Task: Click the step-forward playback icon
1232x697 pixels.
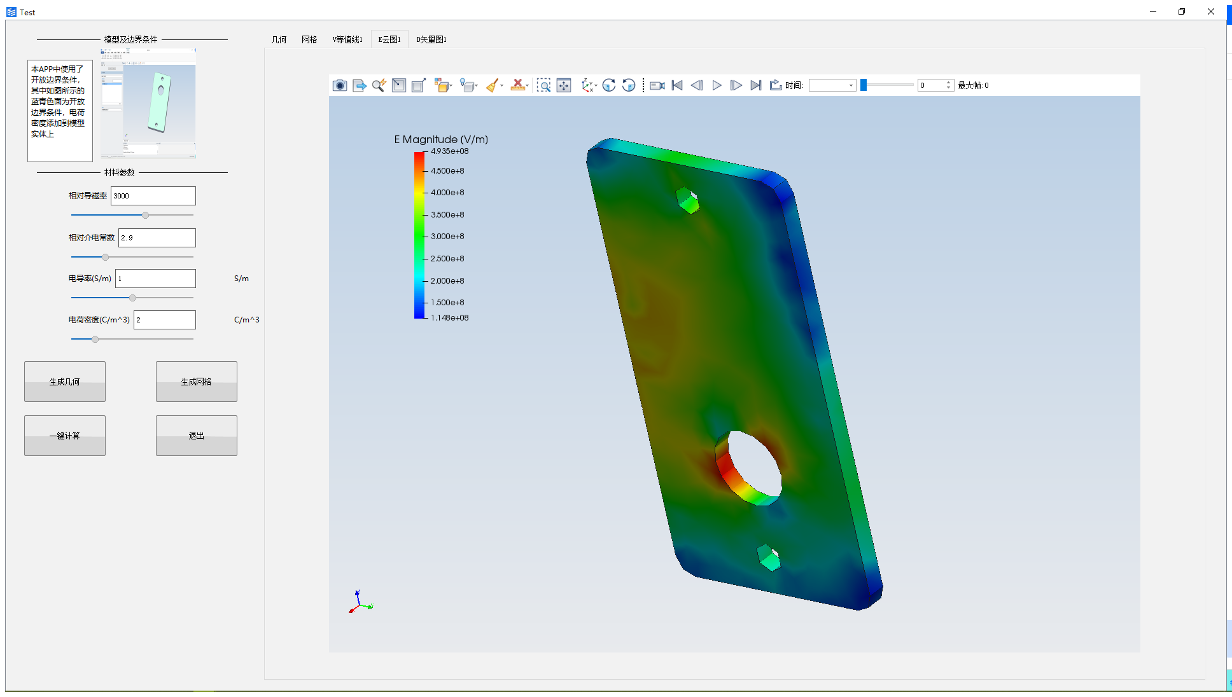Action: [736, 85]
